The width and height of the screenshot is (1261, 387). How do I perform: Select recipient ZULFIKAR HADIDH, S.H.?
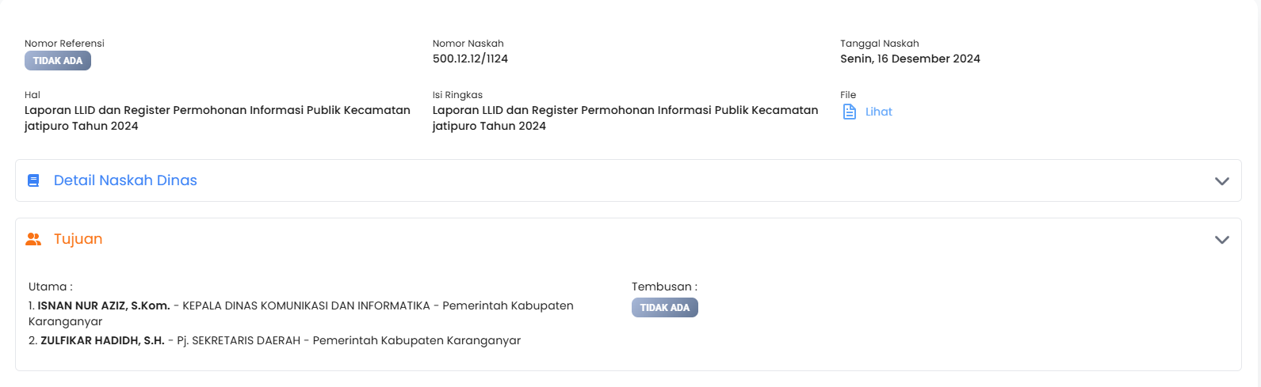coord(102,340)
